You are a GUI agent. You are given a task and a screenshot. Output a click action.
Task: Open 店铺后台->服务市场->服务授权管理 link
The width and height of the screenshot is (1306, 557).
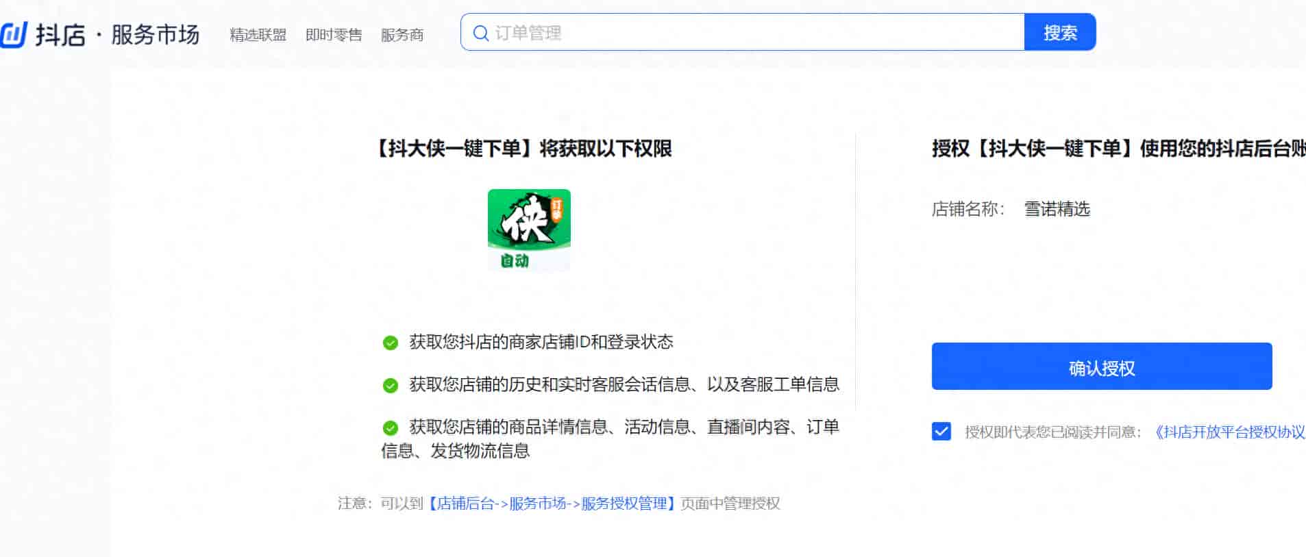click(552, 504)
